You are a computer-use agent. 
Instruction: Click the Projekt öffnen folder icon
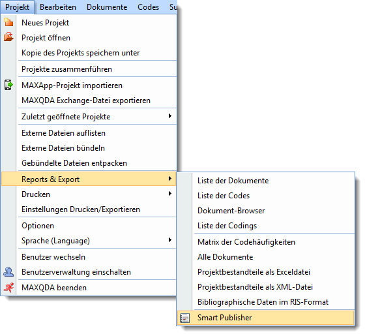coord(8,37)
